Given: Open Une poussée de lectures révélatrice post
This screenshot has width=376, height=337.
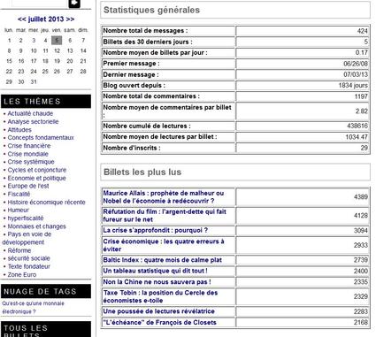Looking at the screenshot, I should [x=158, y=311].
